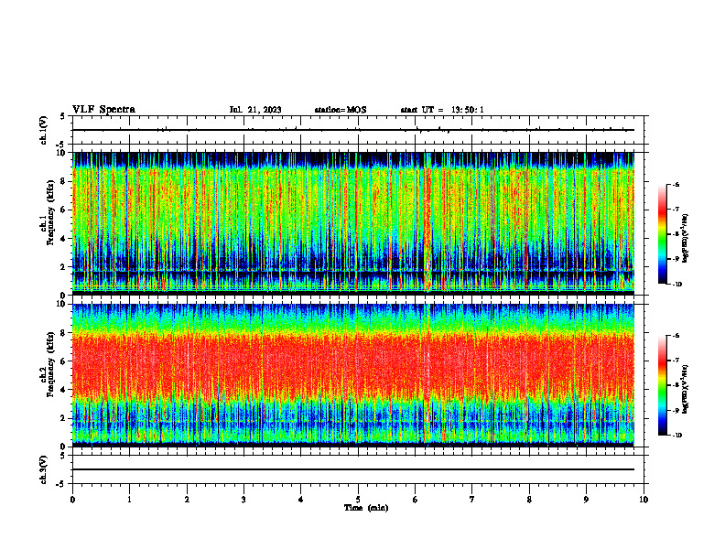Click the "10" tick label on the time axis
This screenshot has width=725, height=560.
644,500
